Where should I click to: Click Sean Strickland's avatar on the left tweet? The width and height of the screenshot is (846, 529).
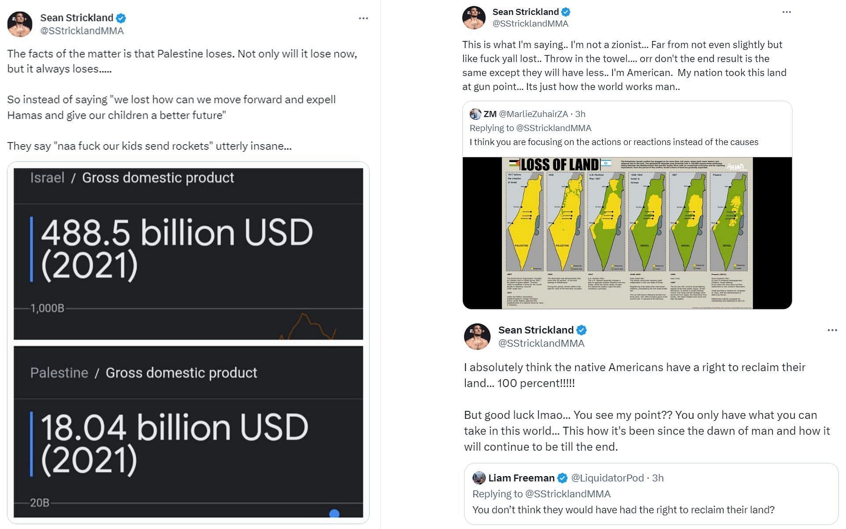point(20,24)
